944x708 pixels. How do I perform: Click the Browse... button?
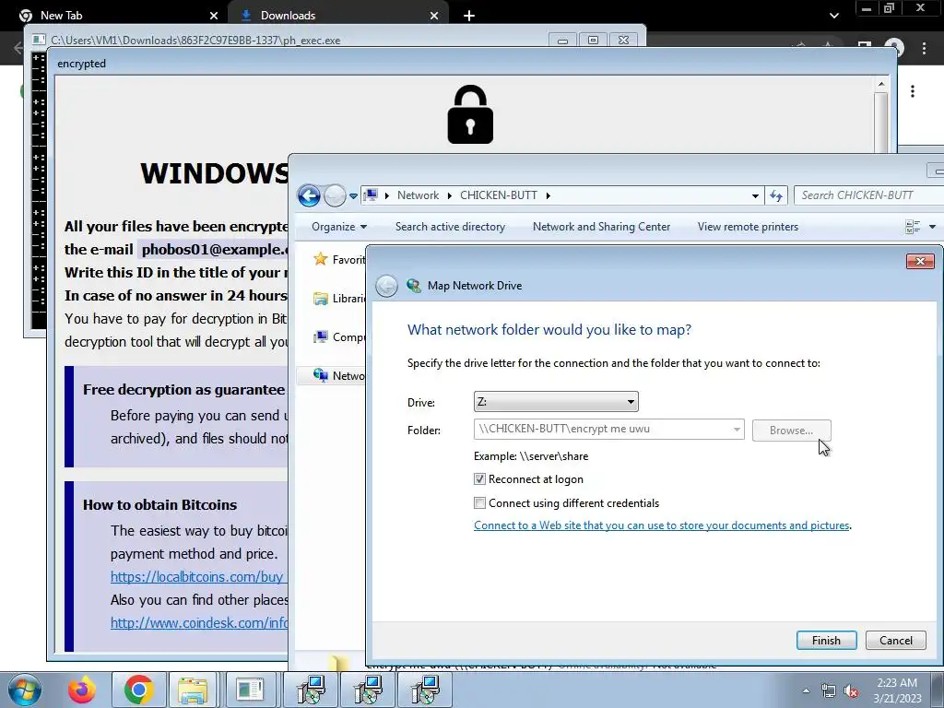pyautogui.click(x=791, y=431)
